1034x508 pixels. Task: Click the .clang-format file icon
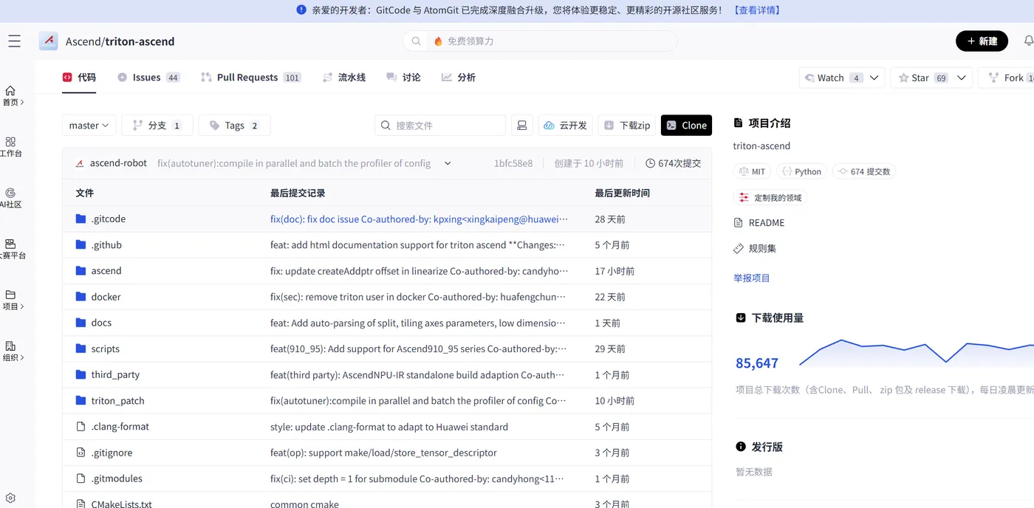(81, 426)
